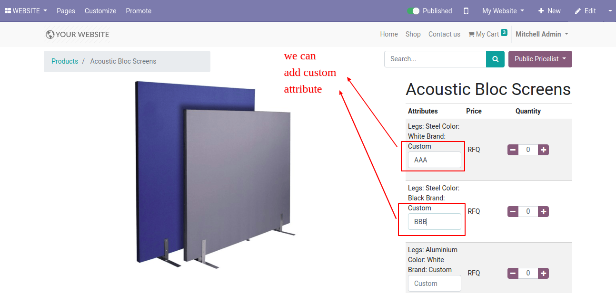Go to the Products breadcrumb link
This screenshot has height=293, width=616.
click(x=65, y=61)
